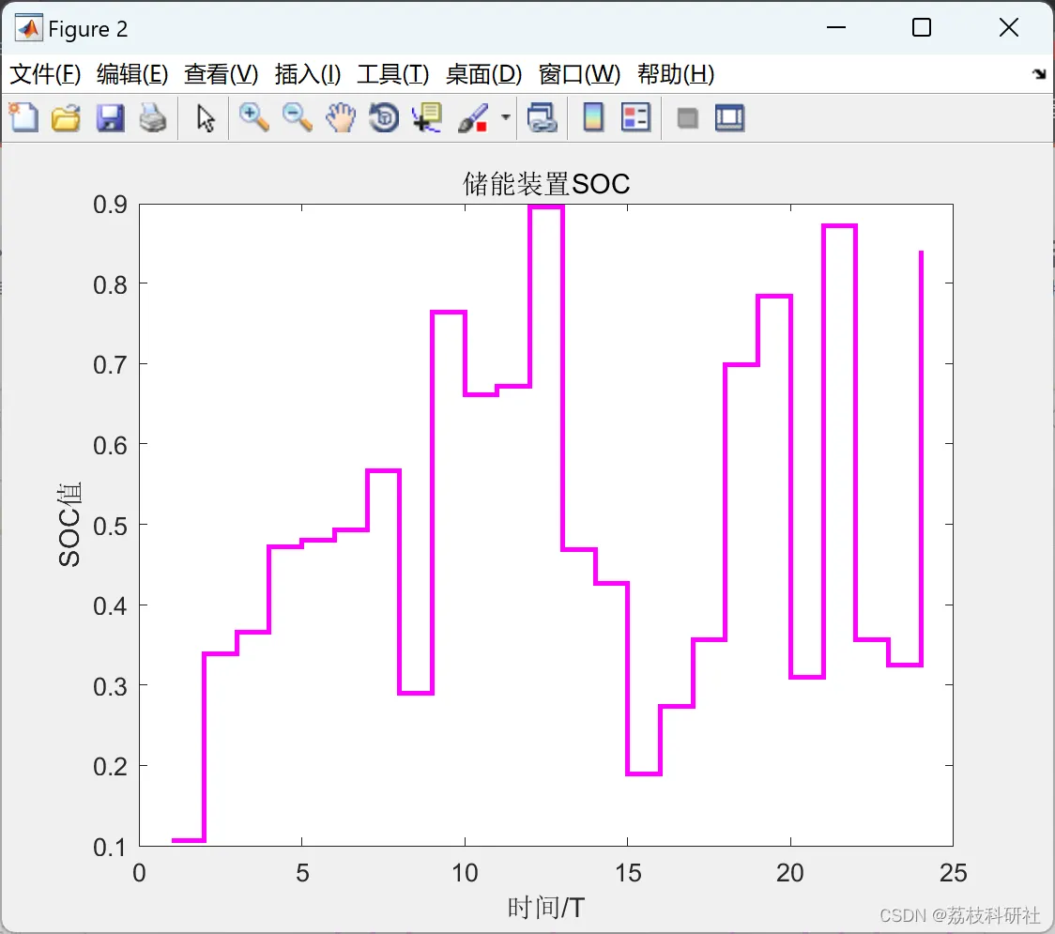This screenshot has height=934, width=1055.
Task: Insert a legend from toolbar
Action: (x=635, y=117)
